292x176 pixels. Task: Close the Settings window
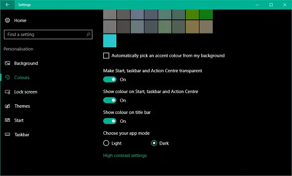pyautogui.click(x=285, y=5)
